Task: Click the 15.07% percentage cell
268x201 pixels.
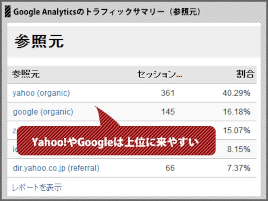Action: coord(236,130)
